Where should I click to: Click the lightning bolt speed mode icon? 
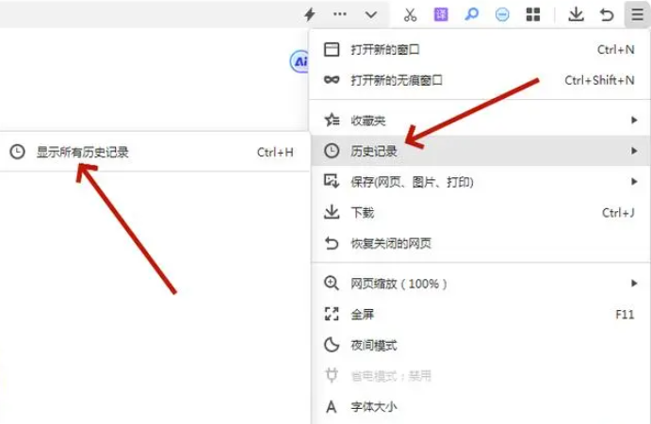[x=309, y=15]
